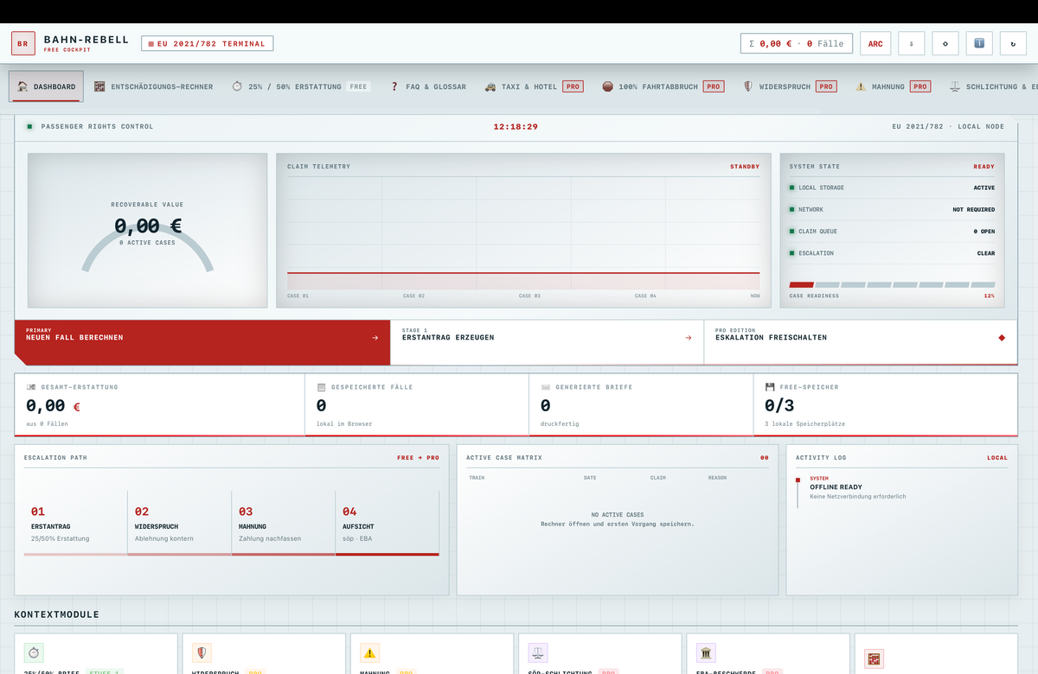Click the EU 2021/782 Terminal badge
Screen dimensions: 1038x674
[x=208, y=43]
